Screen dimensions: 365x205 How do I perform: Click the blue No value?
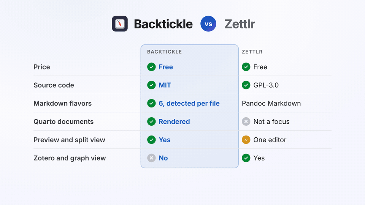click(163, 158)
